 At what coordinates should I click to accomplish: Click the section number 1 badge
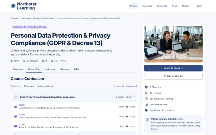(x=16, y=97)
